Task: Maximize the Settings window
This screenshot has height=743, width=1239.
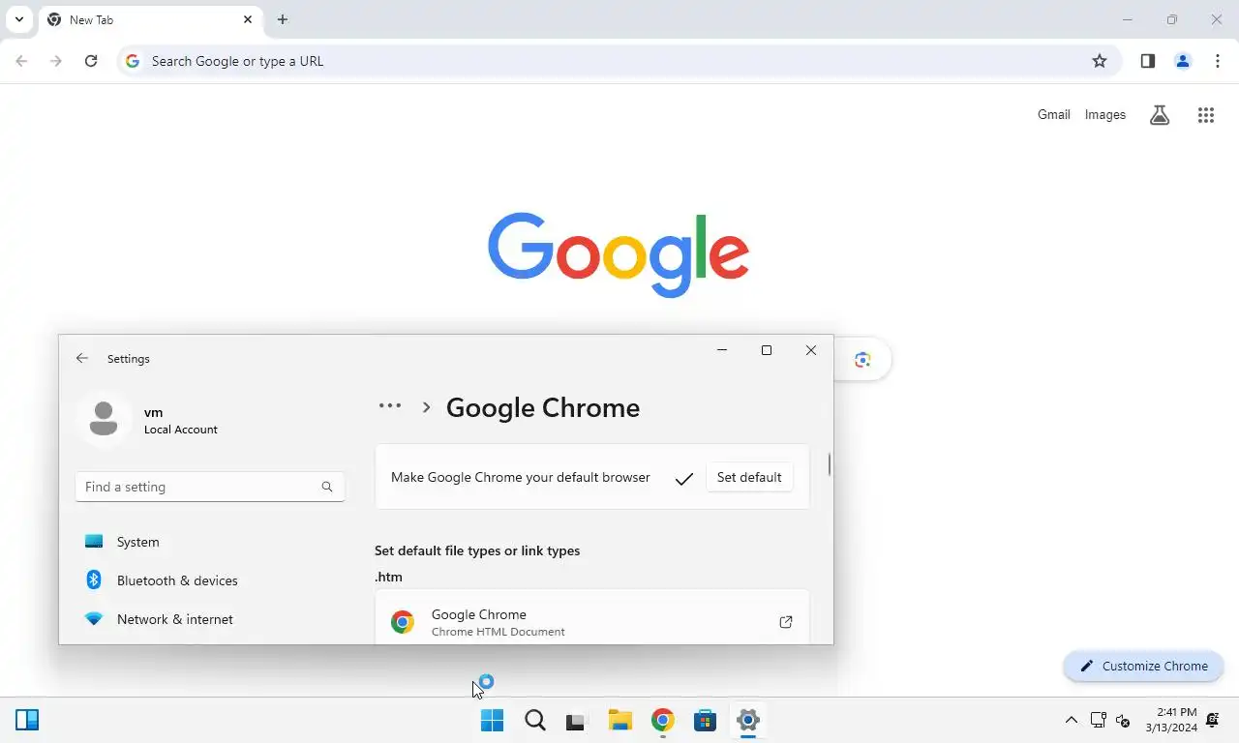Action: (767, 350)
